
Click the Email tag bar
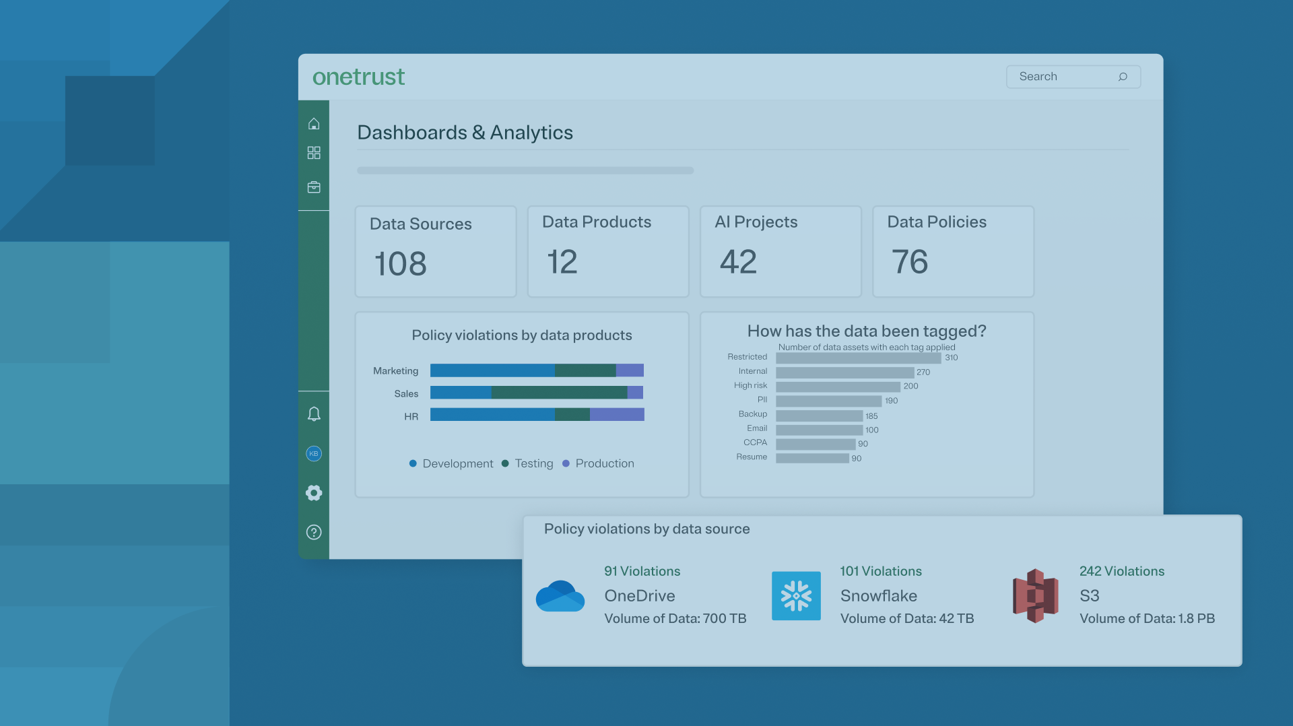[820, 430]
